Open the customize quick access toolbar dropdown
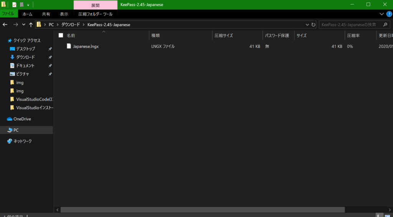This screenshot has height=217, width=393. (28, 5)
